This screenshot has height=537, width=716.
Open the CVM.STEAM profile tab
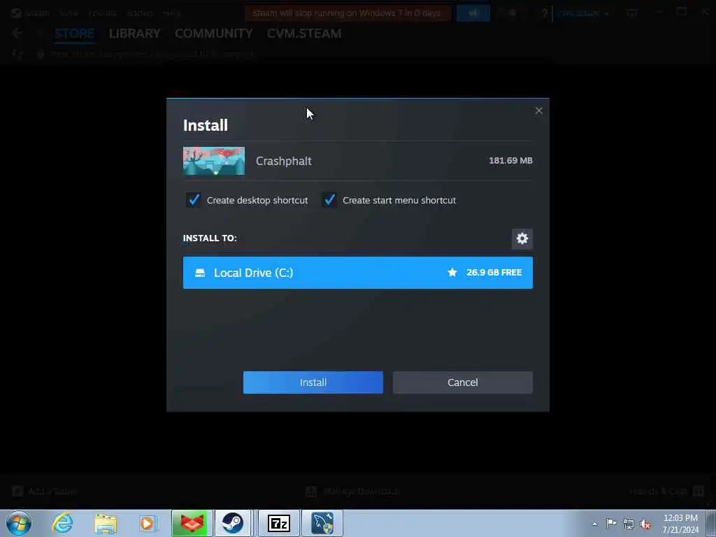[304, 34]
